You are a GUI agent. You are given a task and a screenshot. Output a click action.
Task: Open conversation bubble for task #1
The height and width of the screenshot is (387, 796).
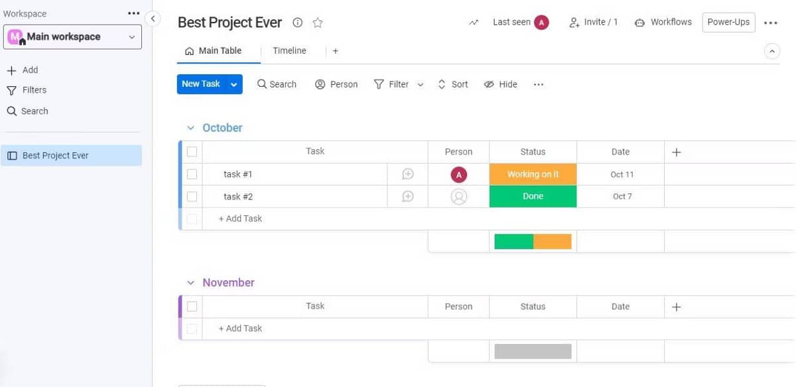pyautogui.click(x=408, y=174)
